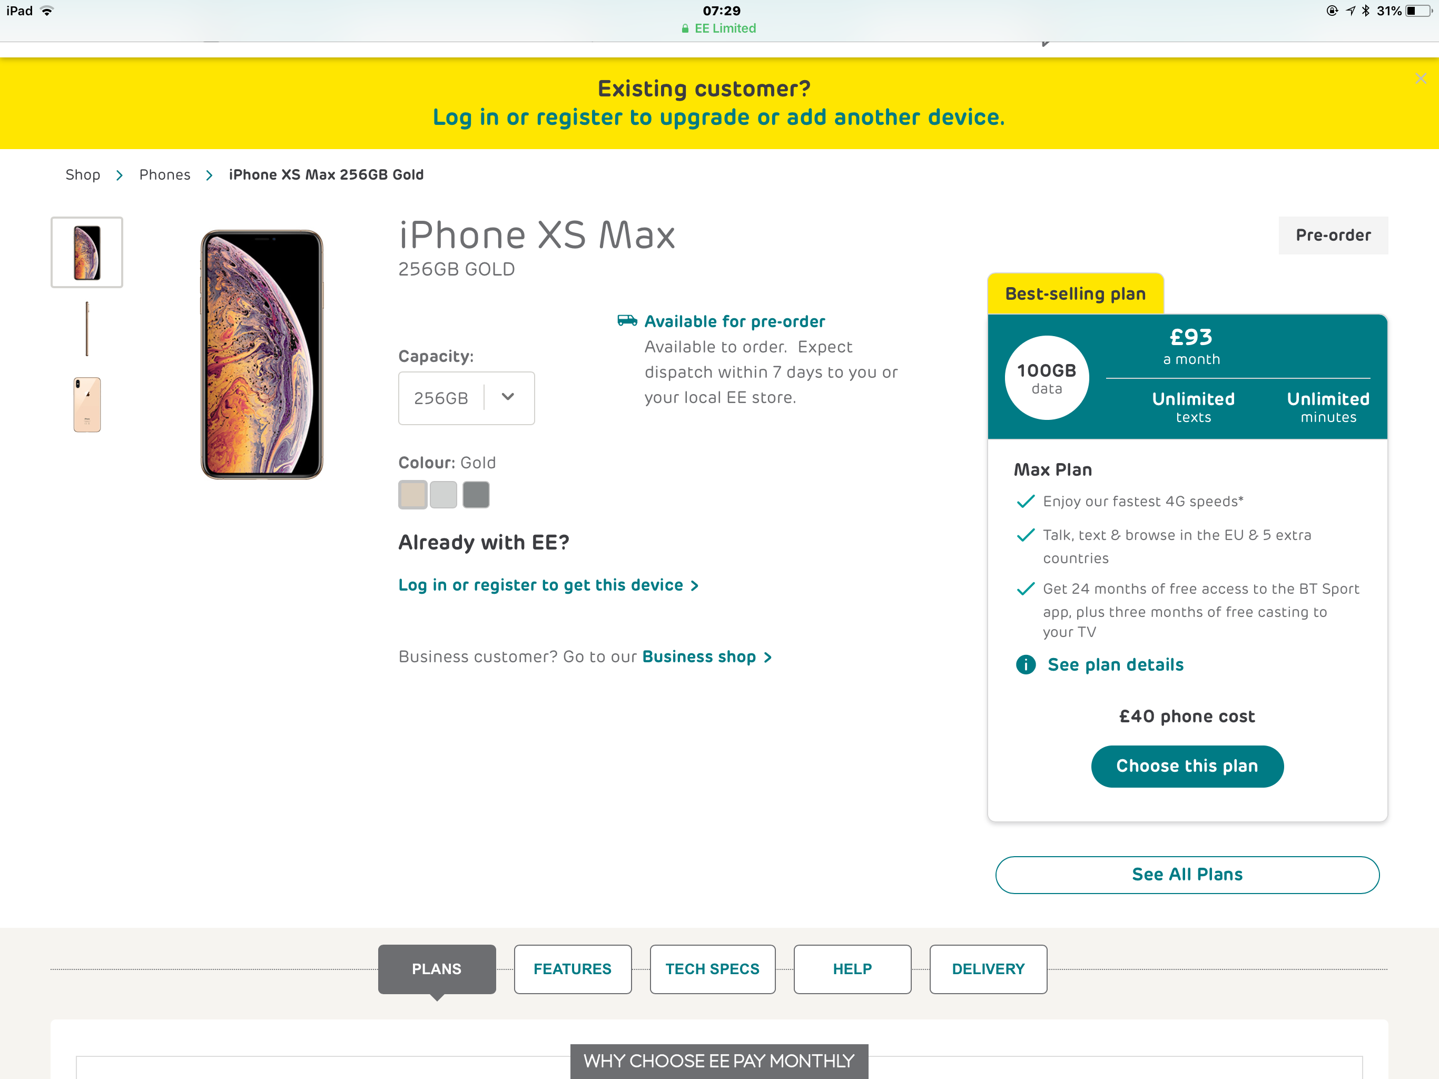This screenshot has height=1079, width=1439.
Task: Tap the chevron after Shop breadcrumb
Action: click(x=120, y=175)
